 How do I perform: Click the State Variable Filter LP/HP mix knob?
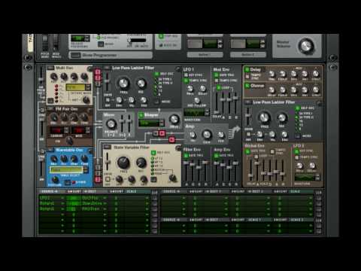[172, 178]
